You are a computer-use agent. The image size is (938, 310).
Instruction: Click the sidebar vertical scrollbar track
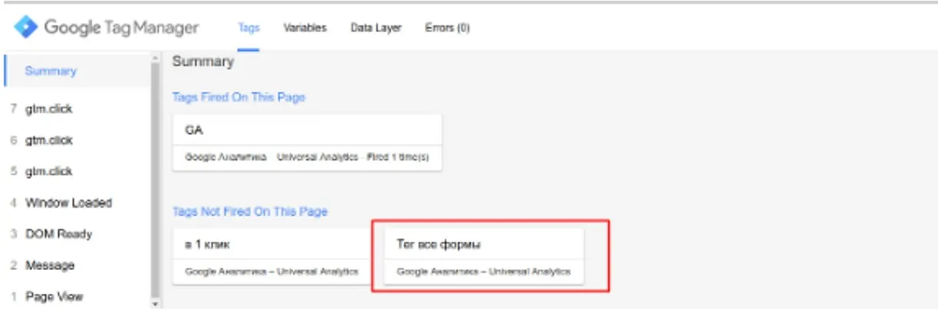157,182
